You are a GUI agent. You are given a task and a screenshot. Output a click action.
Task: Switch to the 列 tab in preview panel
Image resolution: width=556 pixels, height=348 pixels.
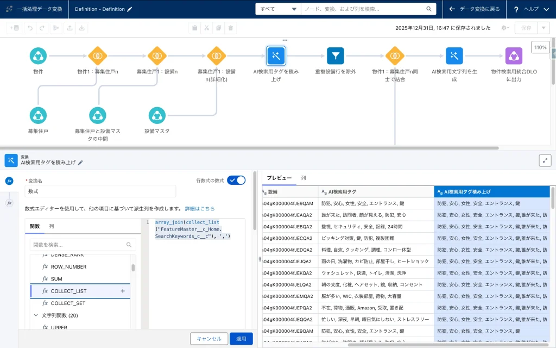tap(304, 178)
